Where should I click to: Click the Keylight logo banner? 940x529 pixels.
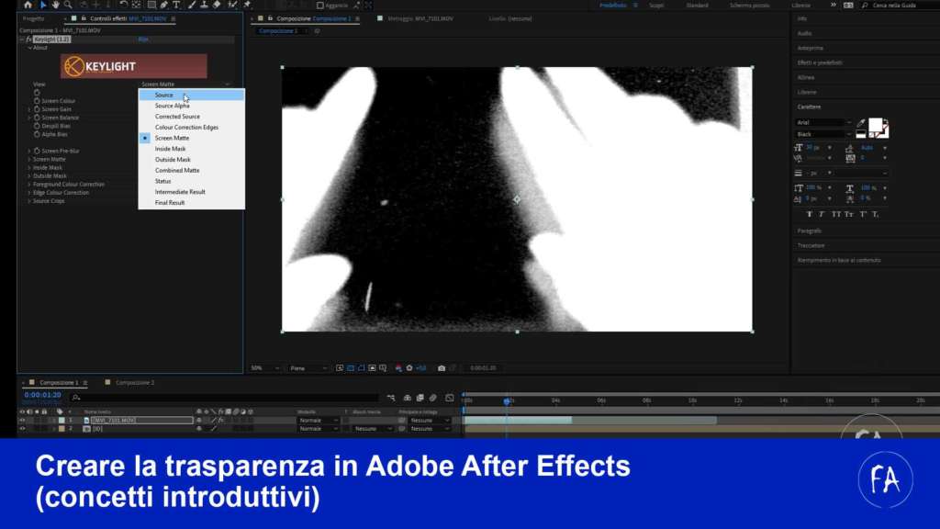(134, 66)
